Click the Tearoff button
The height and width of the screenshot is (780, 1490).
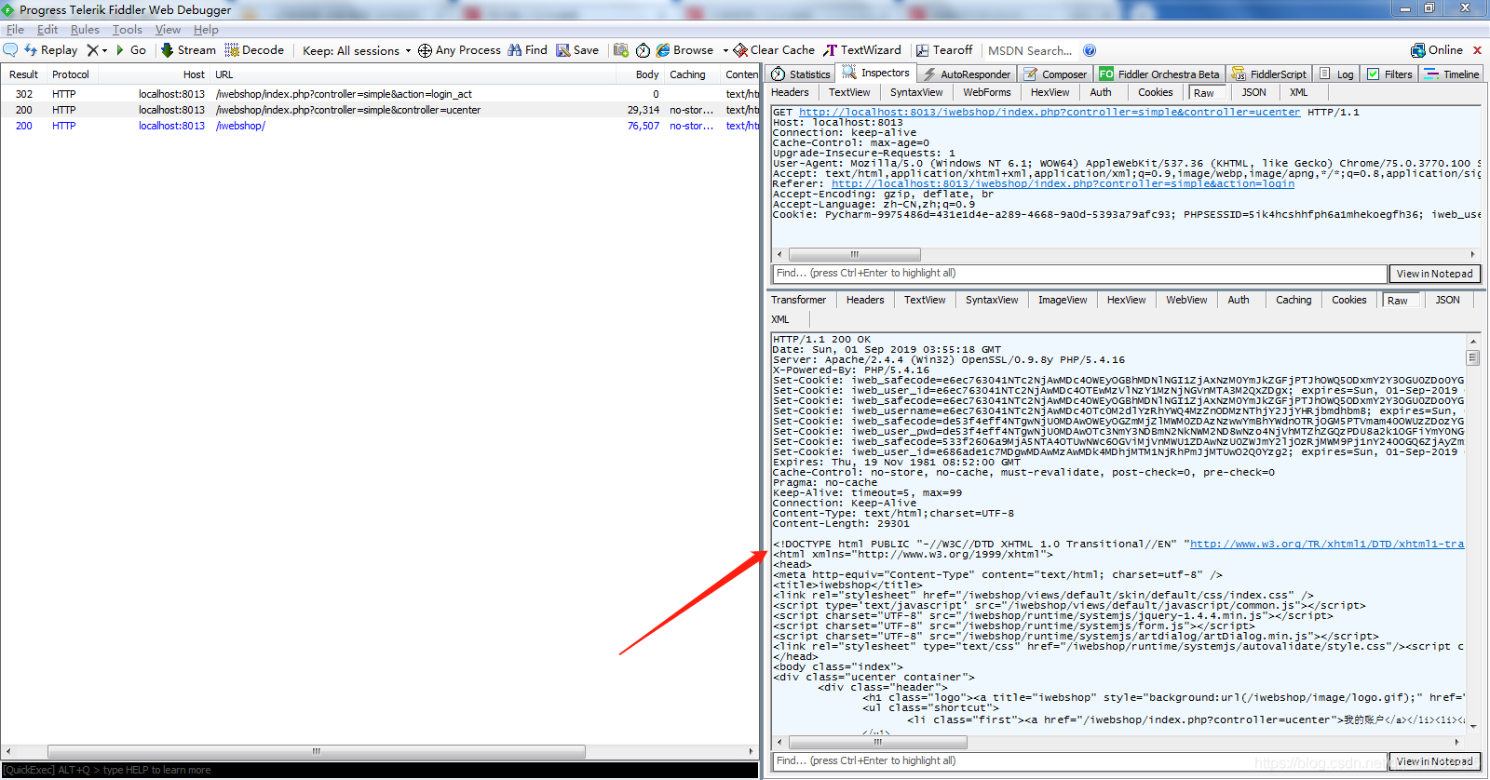(944, 50)
